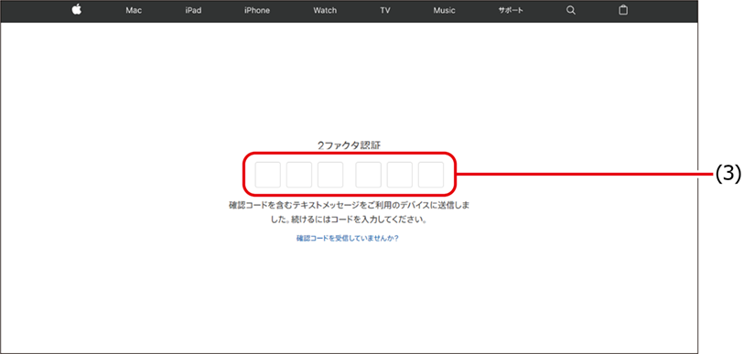Open the Watch navigation item
744x354 pixels.
pos(325,10)
